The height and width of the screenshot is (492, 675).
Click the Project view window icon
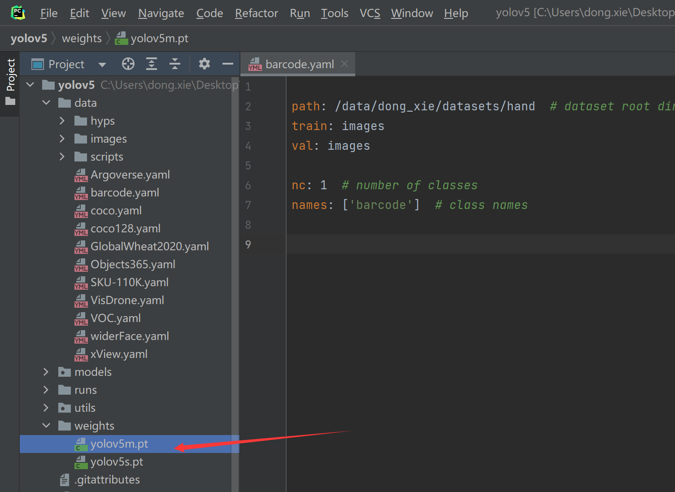pyautogui.click(x=38, y=65)
